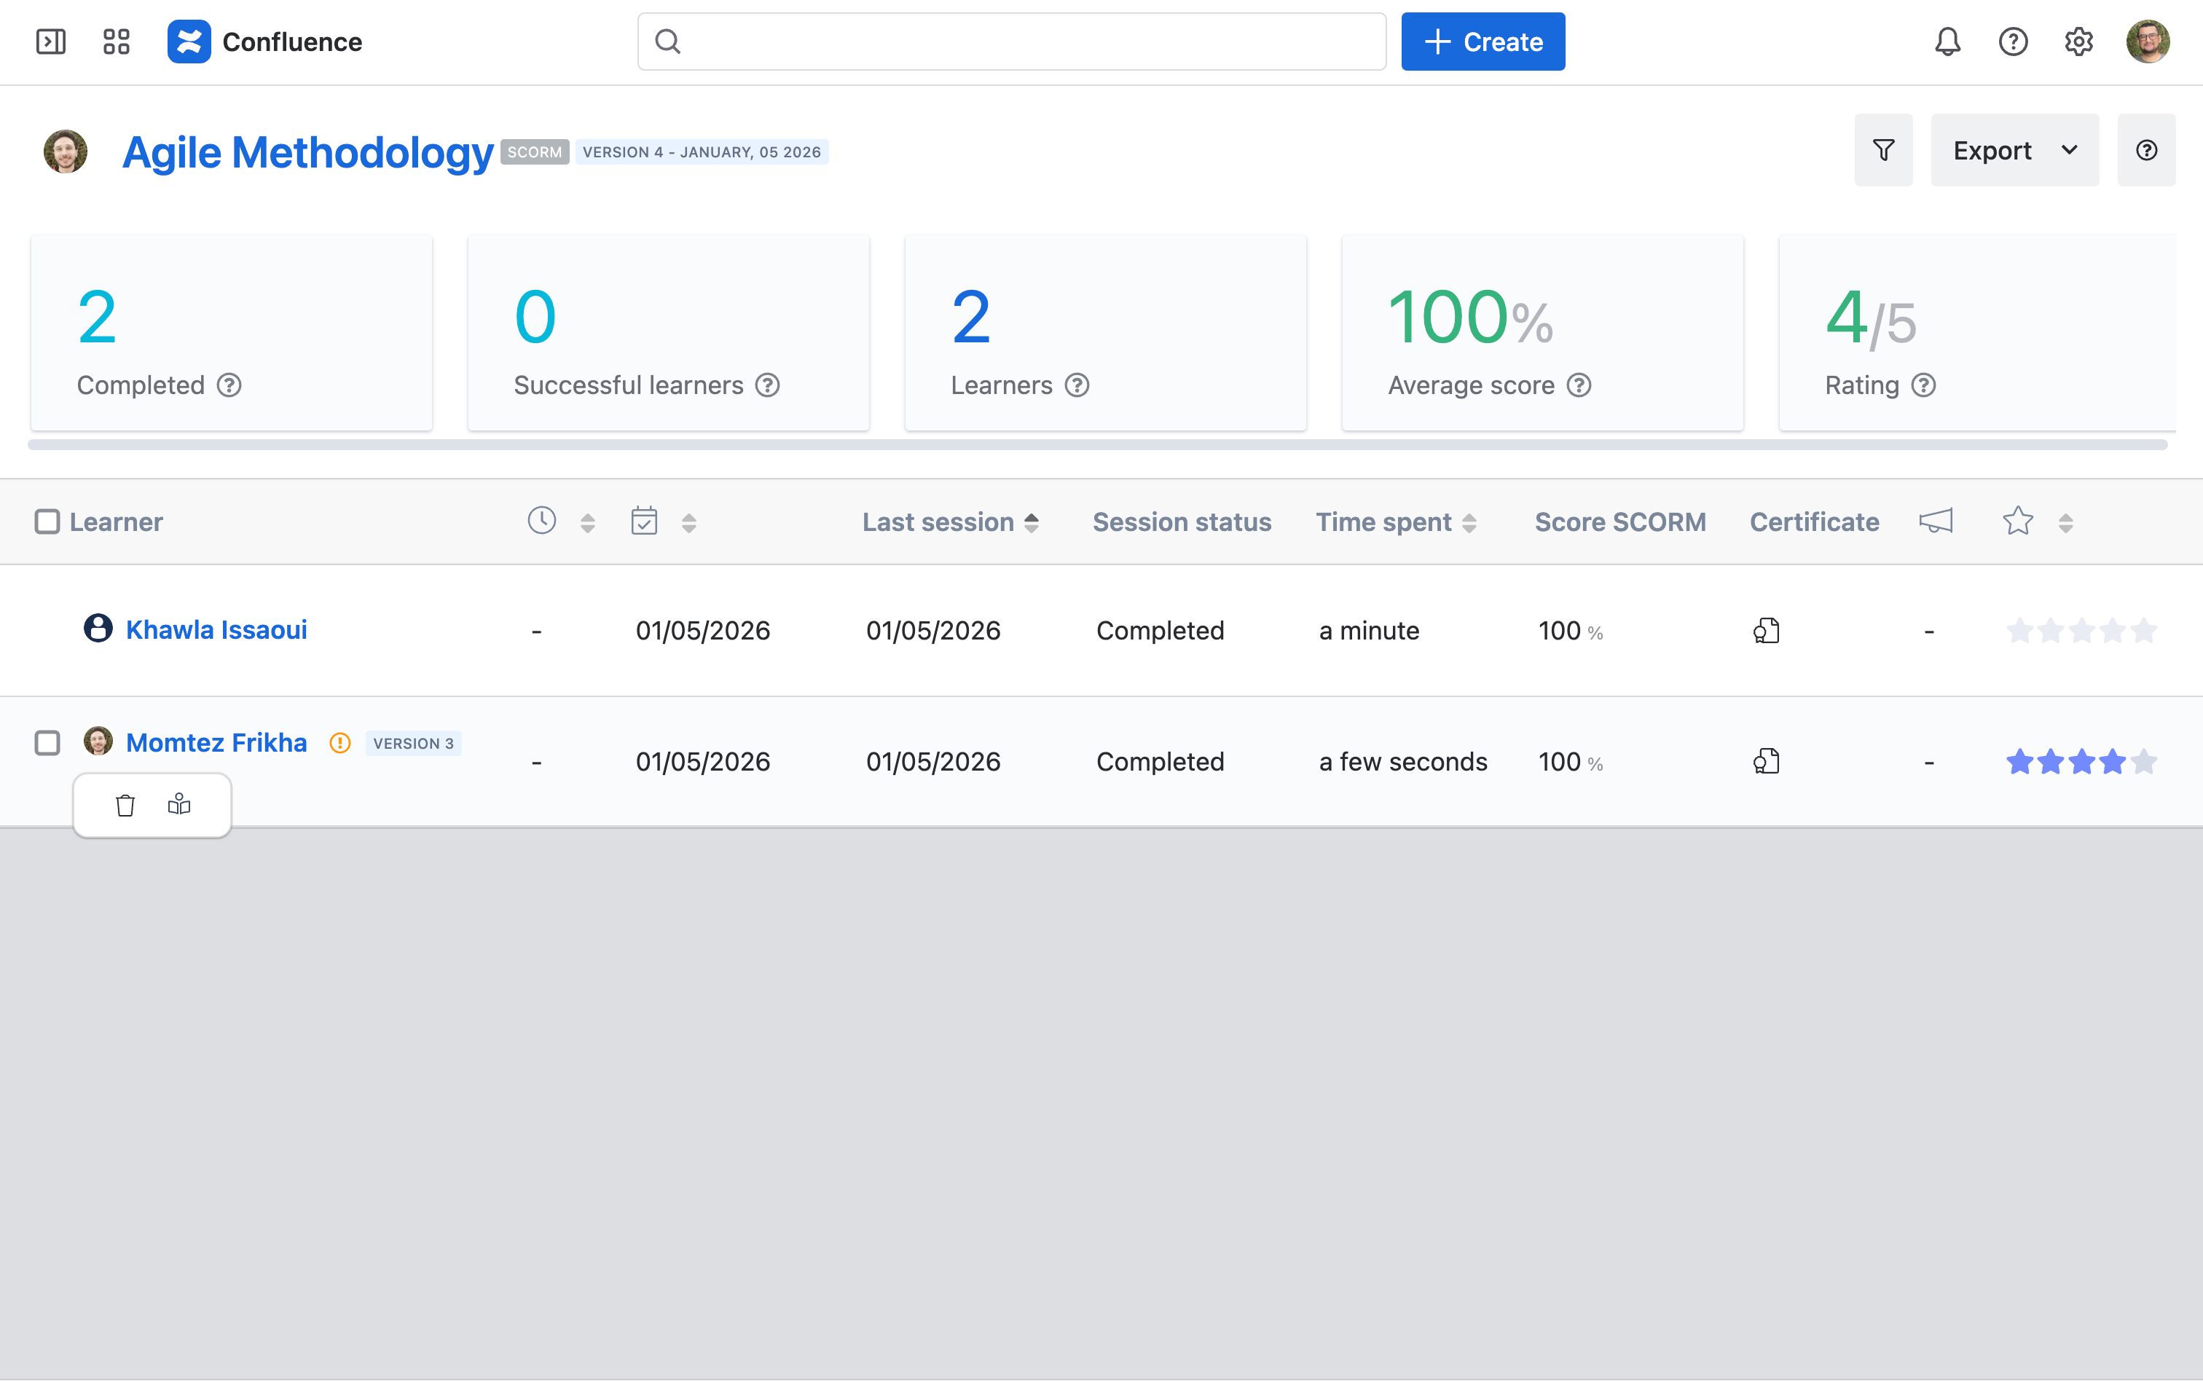Click the reassign learner icon beside trash
Viewport: 2203px width, 1381px height.
pyautogui.click(x=179, y=805)
